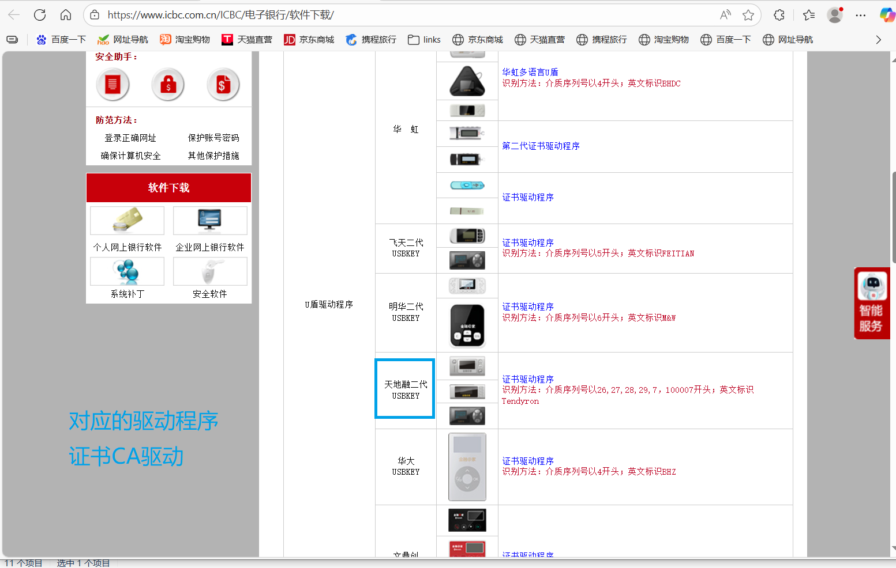The height and width of the screenshot is (568, 896).
Task: Open hao 网址导航 bookmark
Action: click(123, 40)
